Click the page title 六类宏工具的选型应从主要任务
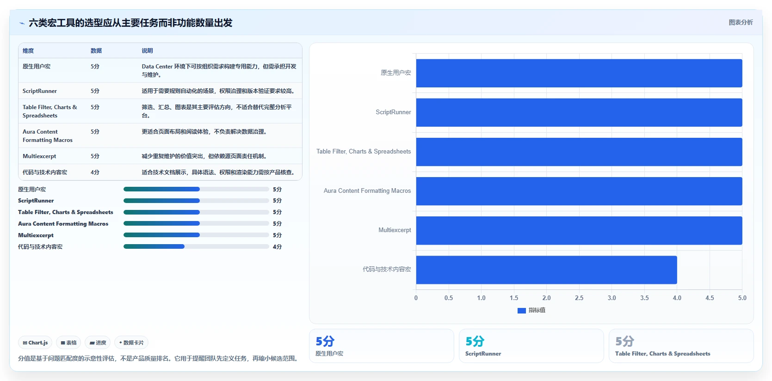This screenshot has width=772, height=381. point(130,23)
